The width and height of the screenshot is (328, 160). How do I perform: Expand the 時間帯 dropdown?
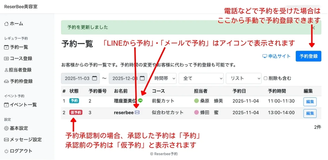coord(165,78)
